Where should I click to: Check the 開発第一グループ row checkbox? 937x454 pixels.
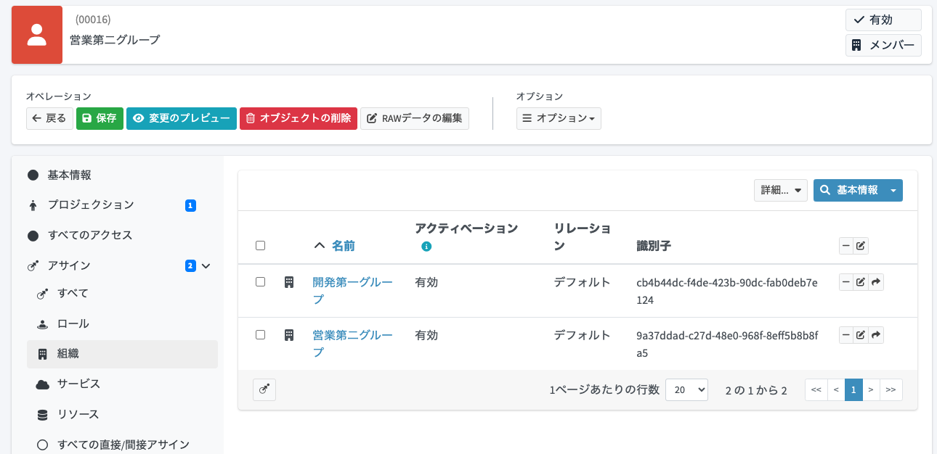point(261,282)
